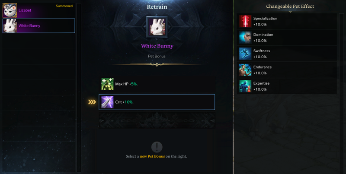Viewport: 346px width, 174px height.
Task: Click the Crit bonus spear icon
Action: [x=107, y=102]
